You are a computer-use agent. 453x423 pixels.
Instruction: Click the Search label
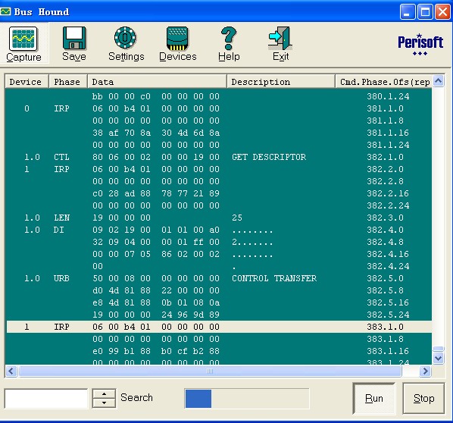(136, 397)
